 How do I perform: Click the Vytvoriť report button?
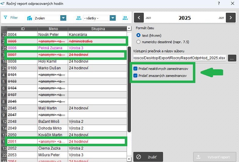click(x=215, y=157)
